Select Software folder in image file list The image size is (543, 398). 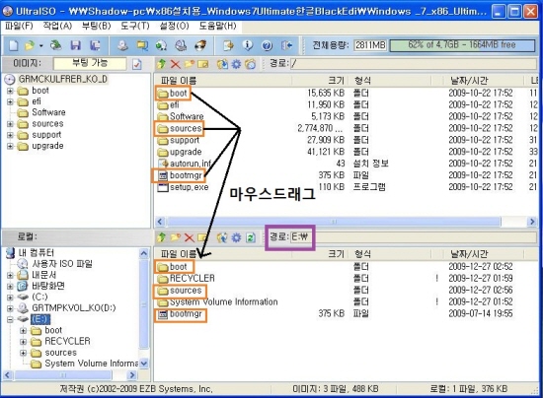[181, 116]
